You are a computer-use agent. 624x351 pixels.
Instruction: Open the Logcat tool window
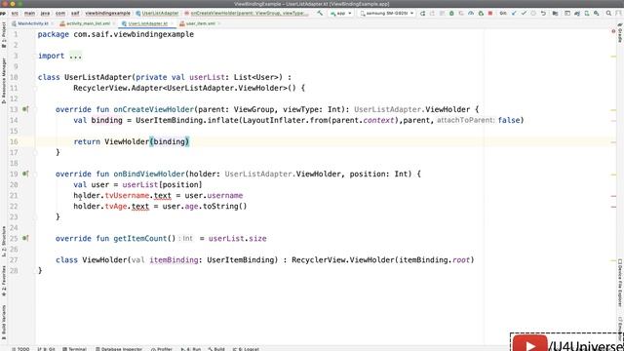[x=246, y=349]
